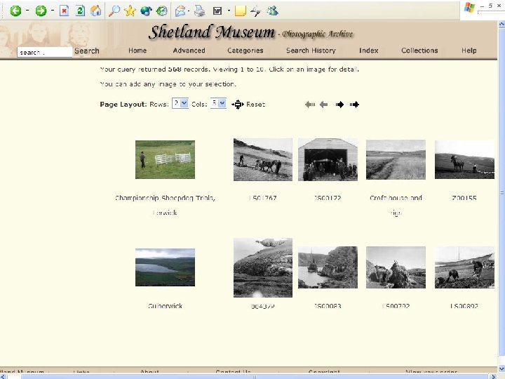Image resolution: width=505 pixels, height=379 pixels.
Task: Focus the search text field
Action: click(x=45, y=52)
